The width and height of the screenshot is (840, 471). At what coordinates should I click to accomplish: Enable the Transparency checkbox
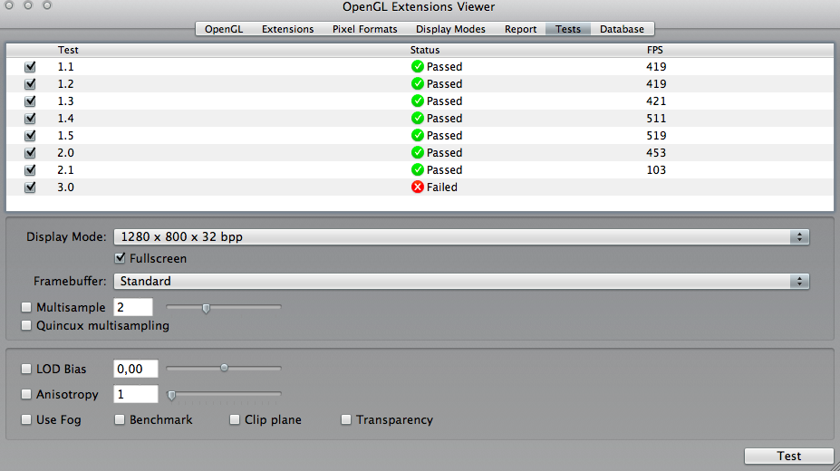(346, 419)
